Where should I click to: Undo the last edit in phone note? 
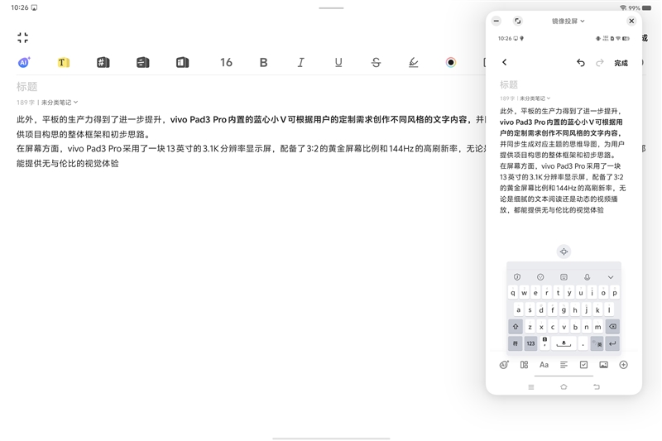tap(581, 63)
